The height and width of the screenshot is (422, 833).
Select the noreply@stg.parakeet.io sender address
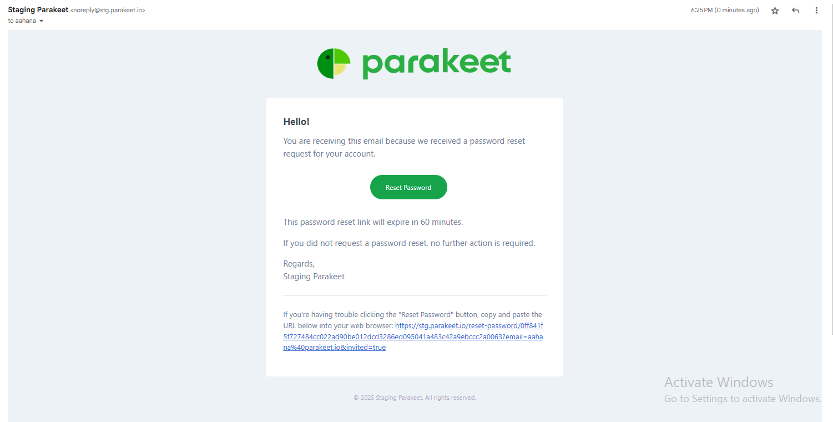coord(108,10)
